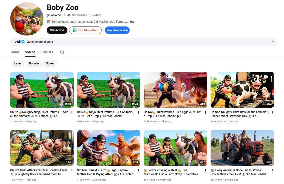Select the Oldest sort filter
The height and width of the screenshot is (184, 284).
tap(50, 63)
